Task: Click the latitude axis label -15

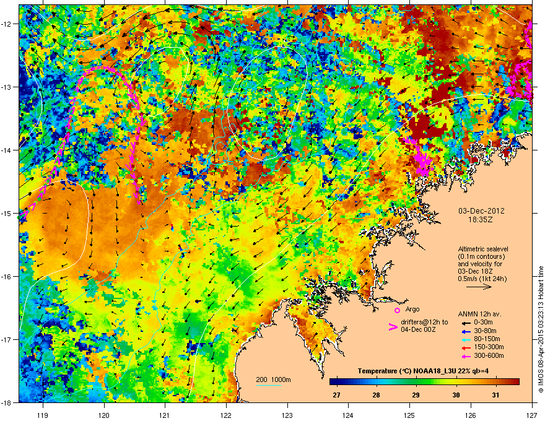Action: click(7, 213)
